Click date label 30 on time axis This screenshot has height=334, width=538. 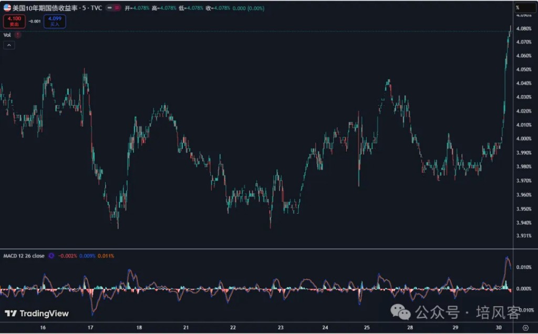pos(499,328)
